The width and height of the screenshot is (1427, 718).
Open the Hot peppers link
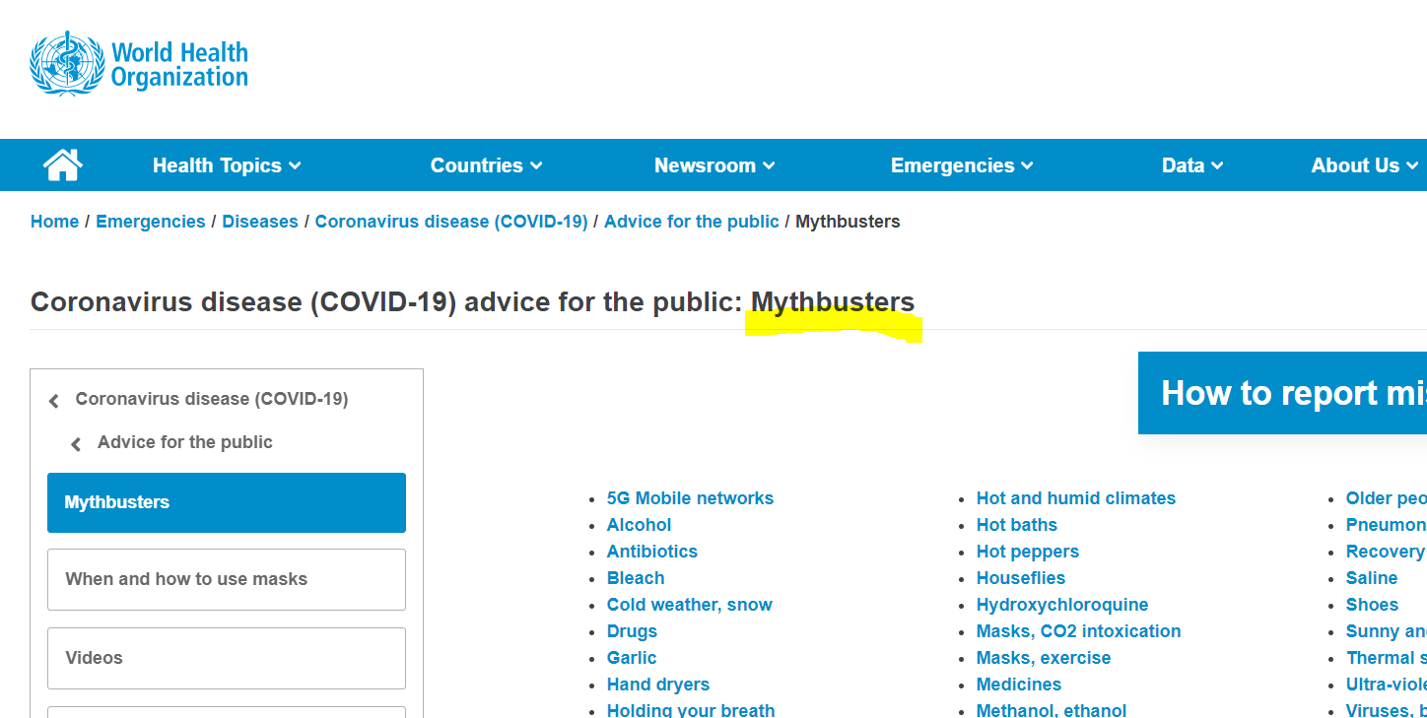click(1028, 552)
